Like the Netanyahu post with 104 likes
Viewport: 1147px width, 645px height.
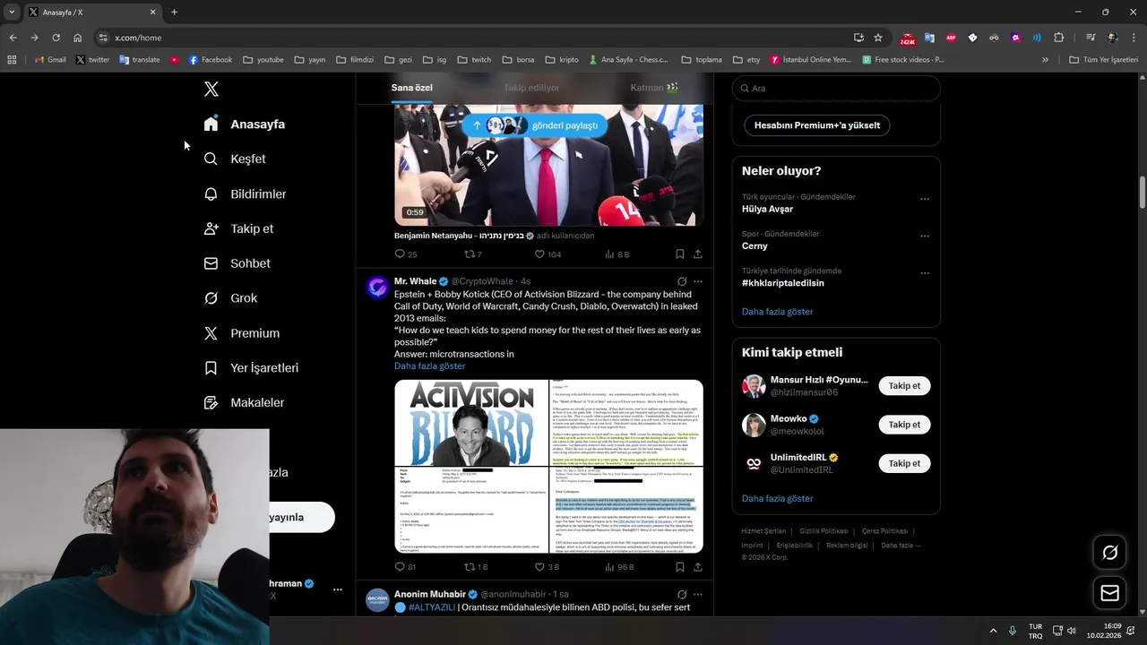click(548, 254)
